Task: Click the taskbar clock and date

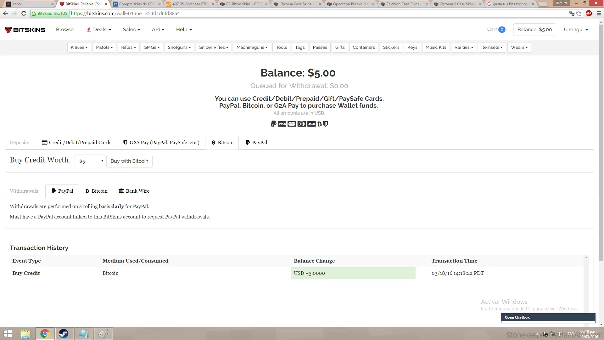Action: [589, 334]
